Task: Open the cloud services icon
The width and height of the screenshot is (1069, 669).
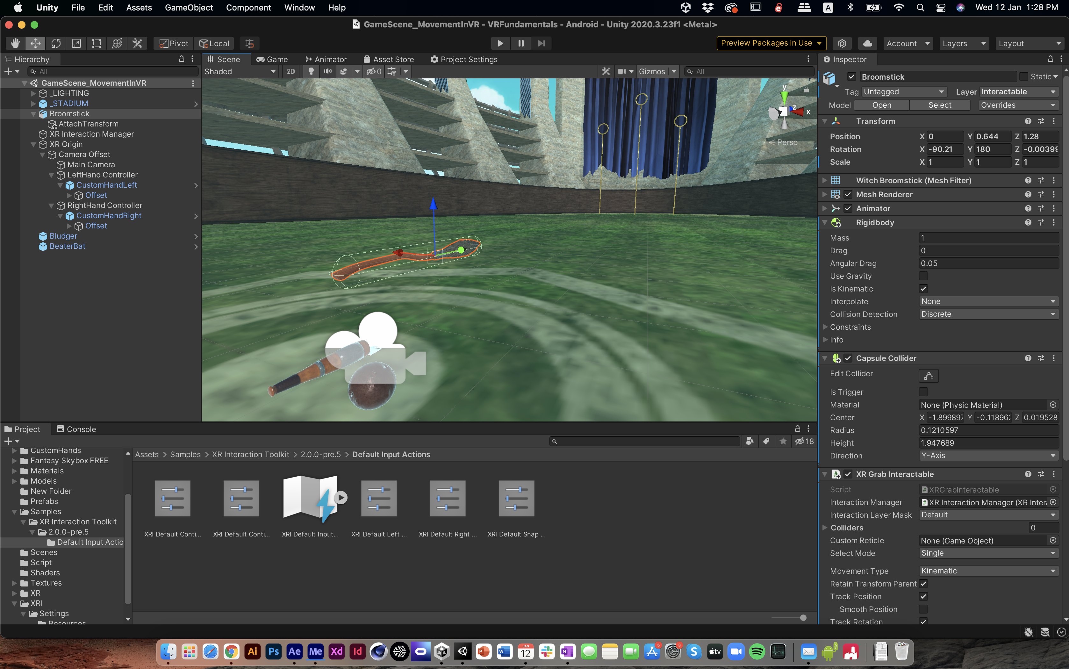Action: pyautogui.click(x=868, y=43)
